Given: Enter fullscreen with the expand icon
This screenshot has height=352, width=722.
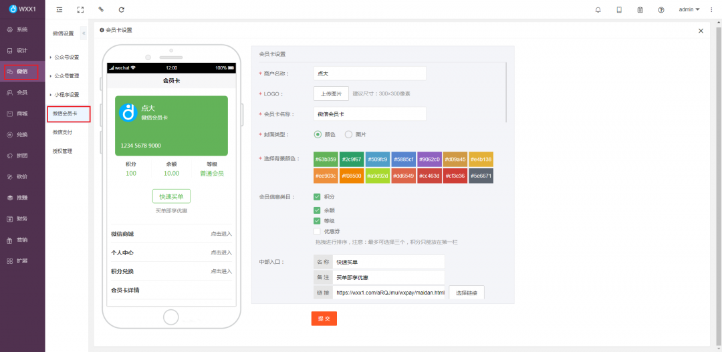Looking at the screenshot, I should tap(80, 10).
